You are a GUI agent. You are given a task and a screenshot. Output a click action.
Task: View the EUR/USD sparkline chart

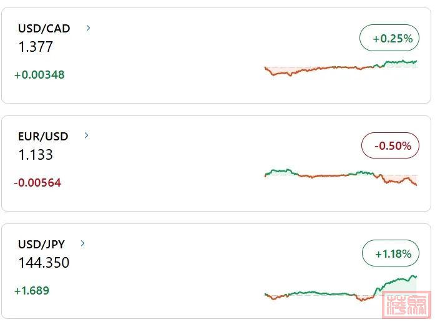(341, 177)
